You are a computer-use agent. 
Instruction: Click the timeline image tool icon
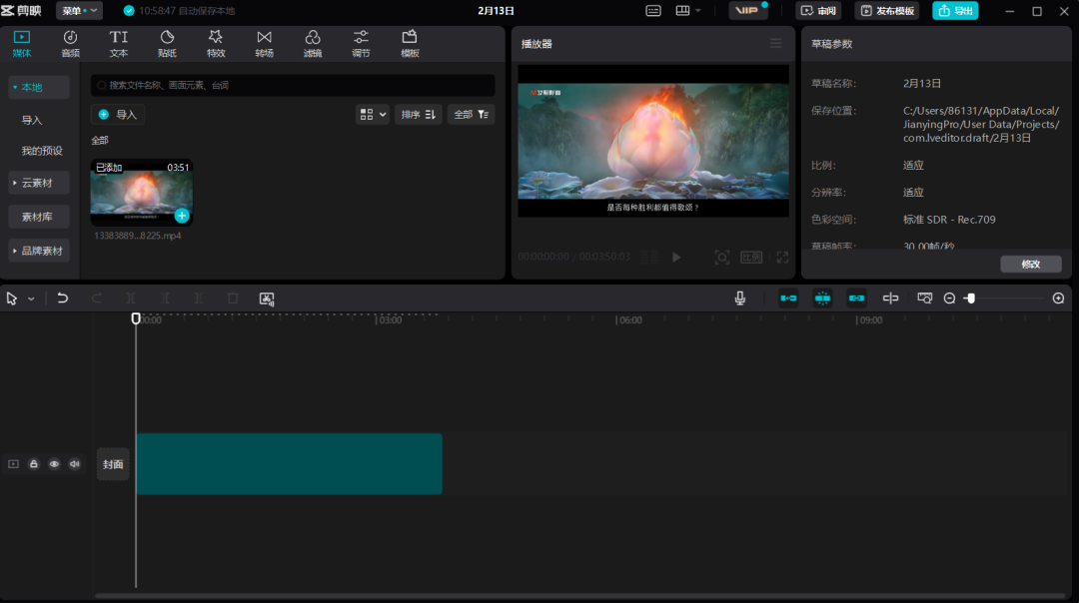point(267,299)
